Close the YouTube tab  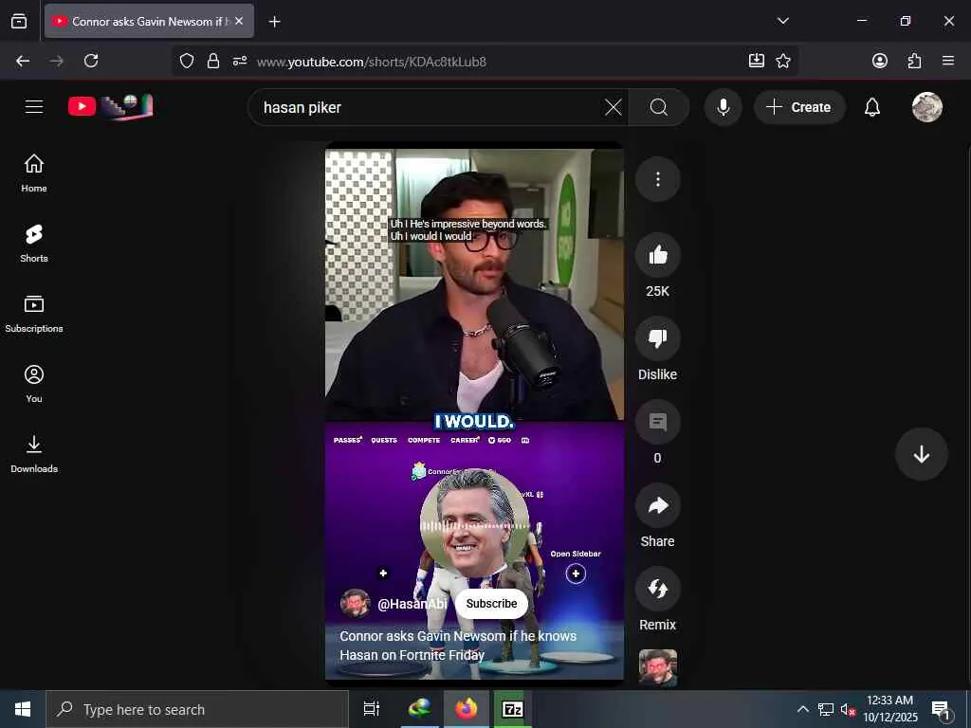(239, 21)
